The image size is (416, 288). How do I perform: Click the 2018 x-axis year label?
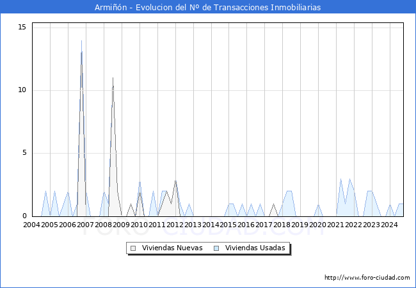tap(282, 225)
